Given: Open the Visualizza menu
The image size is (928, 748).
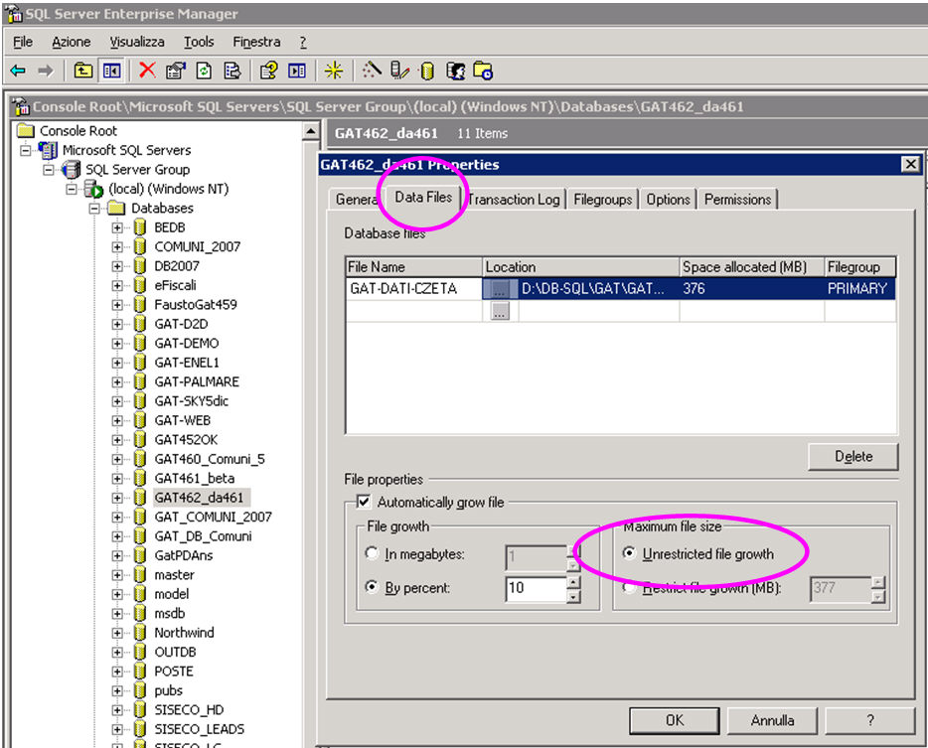Looking at the screenshot, I should (x=137, y=42).
